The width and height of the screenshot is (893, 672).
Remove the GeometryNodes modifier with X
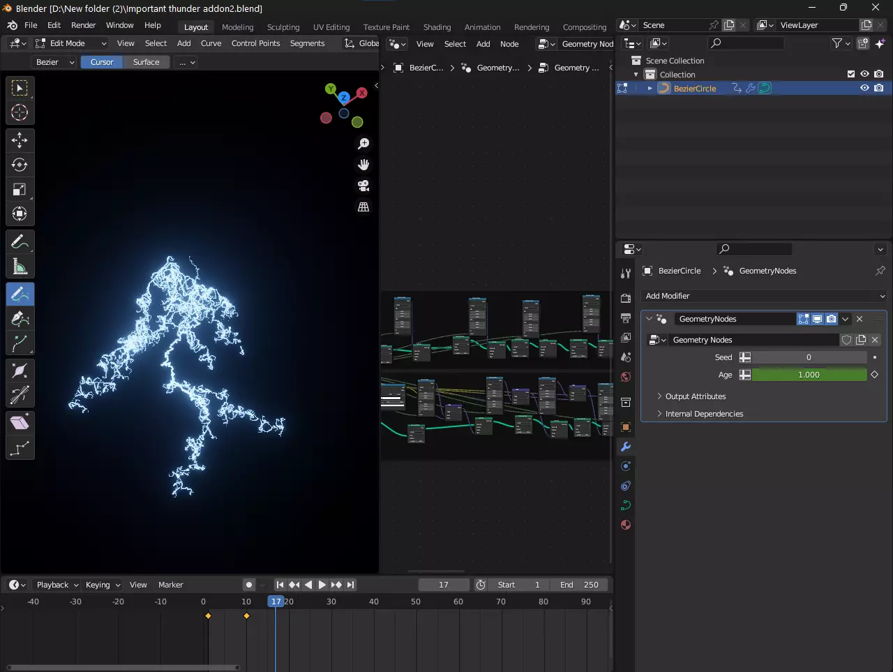coord(860,319)
